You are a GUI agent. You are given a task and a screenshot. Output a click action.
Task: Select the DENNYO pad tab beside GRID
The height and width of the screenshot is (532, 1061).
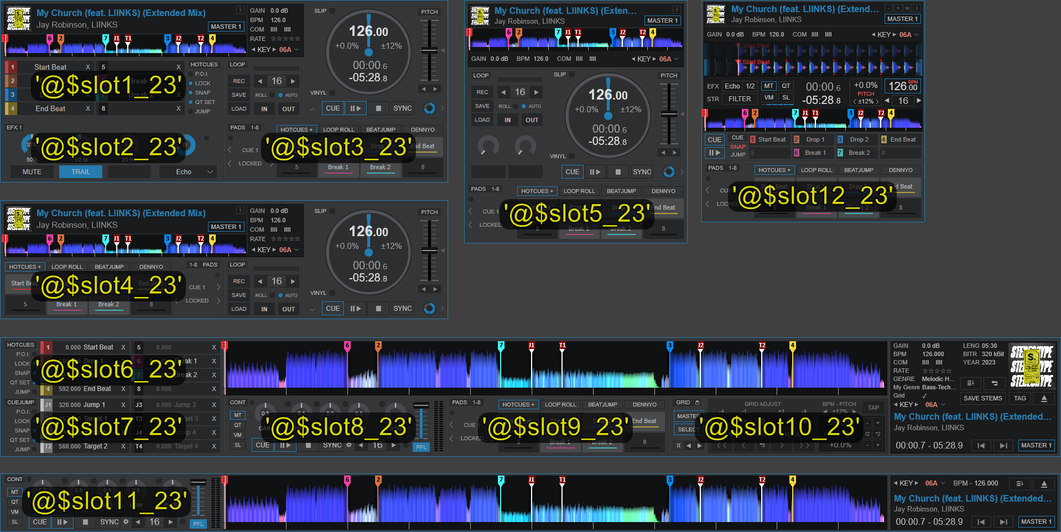644,405
